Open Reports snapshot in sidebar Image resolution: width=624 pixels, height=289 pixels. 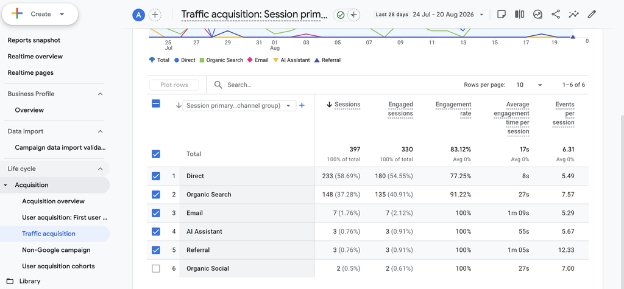click(x=34, y=40)
